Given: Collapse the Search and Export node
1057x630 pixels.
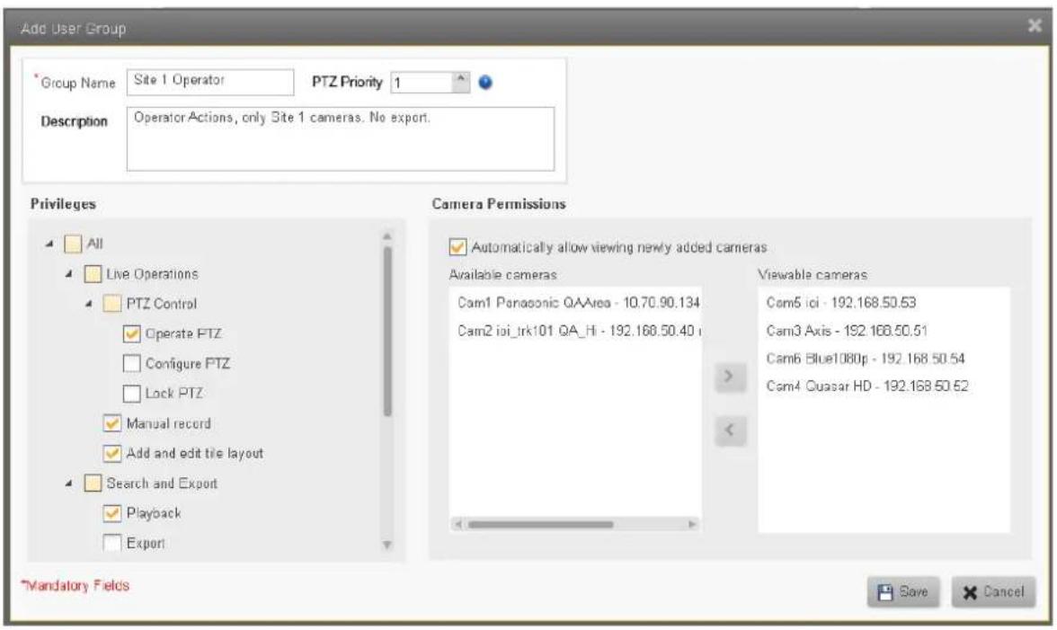Looking at the screenshot, I should [x=68, y=484].
